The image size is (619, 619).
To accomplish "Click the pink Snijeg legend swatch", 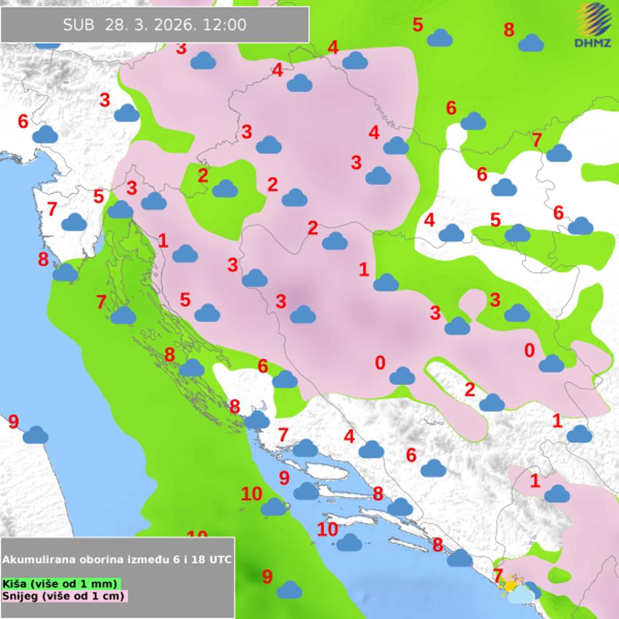I will pos(64,596).
